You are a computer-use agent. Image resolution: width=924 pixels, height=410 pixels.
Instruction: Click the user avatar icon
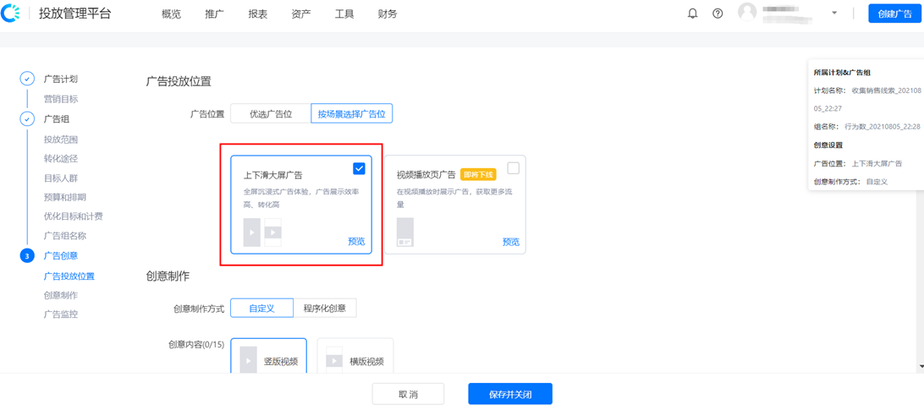tap(747, 13)
